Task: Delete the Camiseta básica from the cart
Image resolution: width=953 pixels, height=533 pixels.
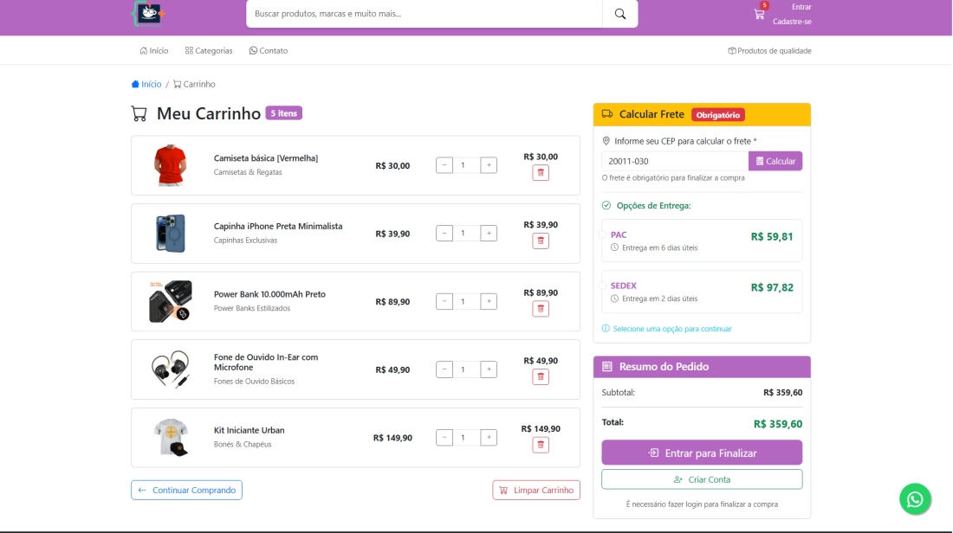Action: (x=541, y=171)
